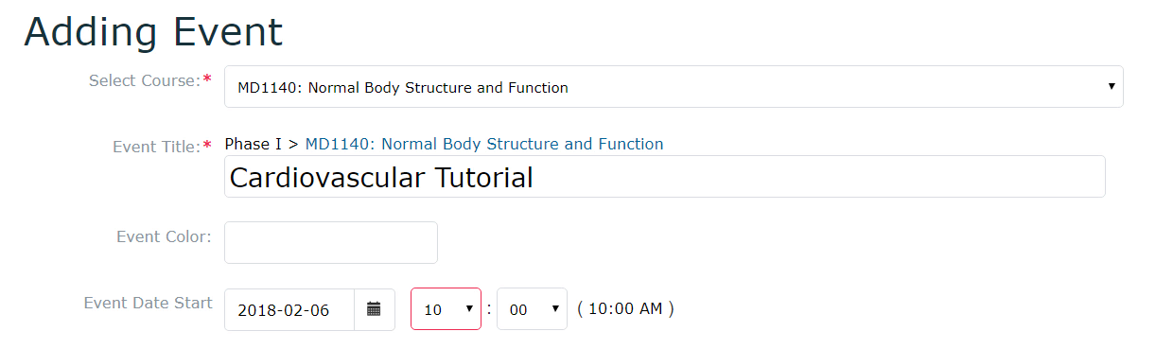Click the Event Title label
The width and height of the screenshot is (1173, 349).
156,147
